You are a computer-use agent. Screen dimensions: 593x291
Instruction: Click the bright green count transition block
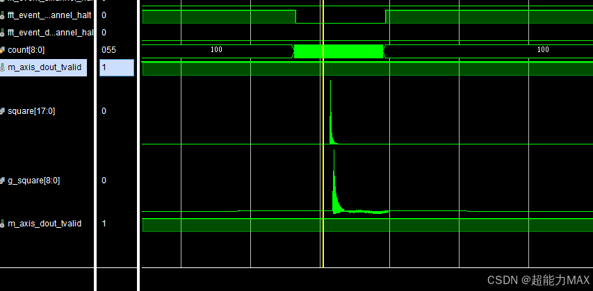pyautogui.click(x=339, y=51)
